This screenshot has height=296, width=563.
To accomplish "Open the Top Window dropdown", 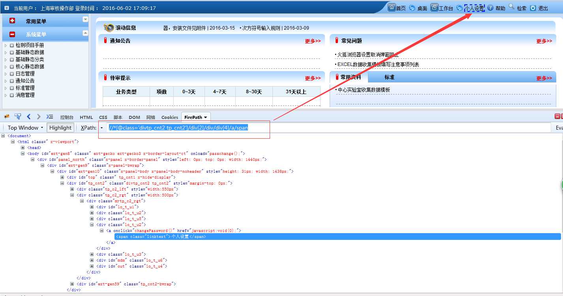I will click(x=25, y=128).
